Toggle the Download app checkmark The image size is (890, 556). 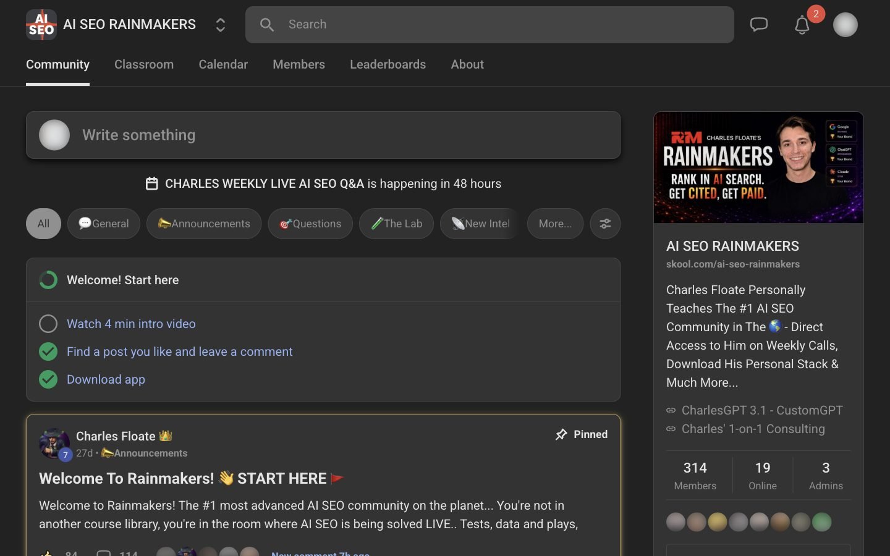48,379
